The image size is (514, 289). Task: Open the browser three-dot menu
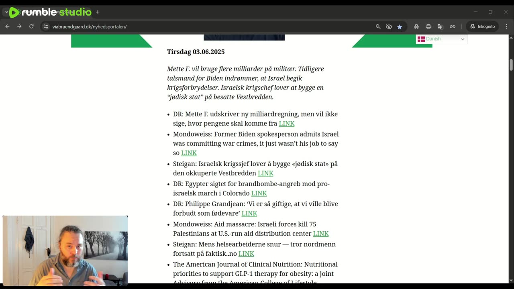pos(506,26)
